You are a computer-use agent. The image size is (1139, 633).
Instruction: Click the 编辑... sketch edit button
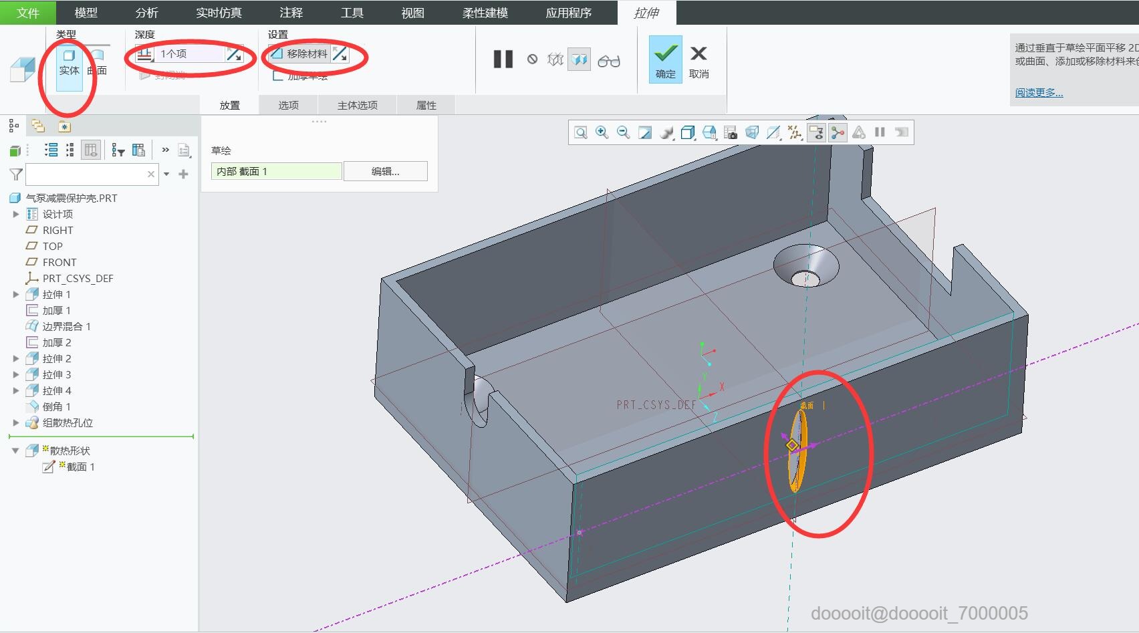point(386,171)
